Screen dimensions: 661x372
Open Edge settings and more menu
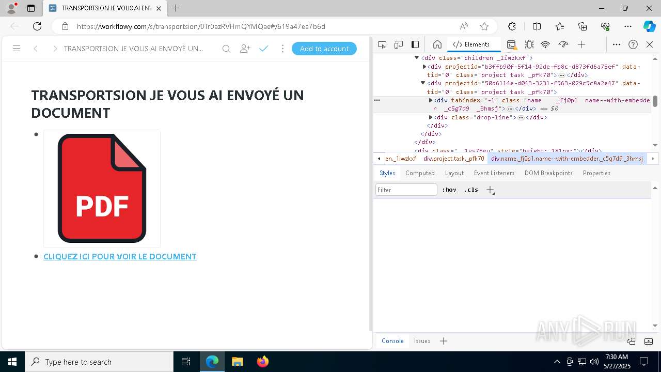(628, 26)
